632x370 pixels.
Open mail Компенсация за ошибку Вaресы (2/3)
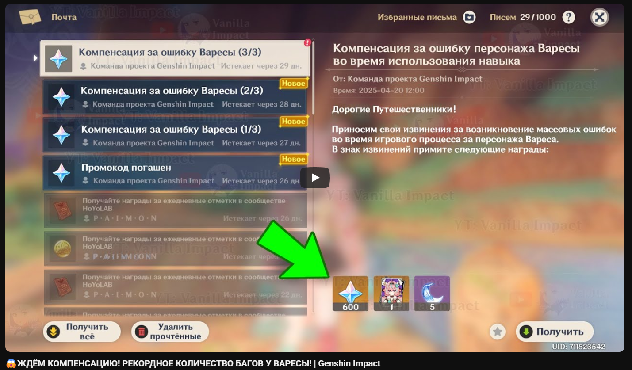click(x=175, y=97)
